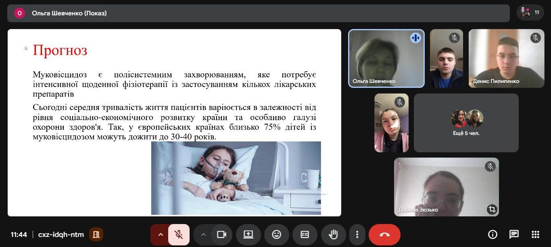Viewport: 551px width, 247px height.
Task: Open the participants list showing 11 people
Action: [530, 12]
